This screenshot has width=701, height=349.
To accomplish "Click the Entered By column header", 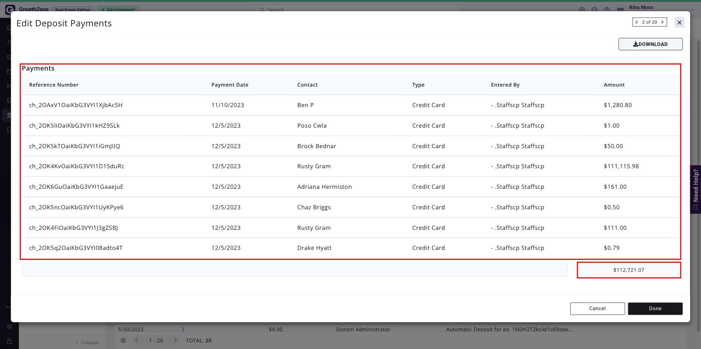I will tap(505, 85).
